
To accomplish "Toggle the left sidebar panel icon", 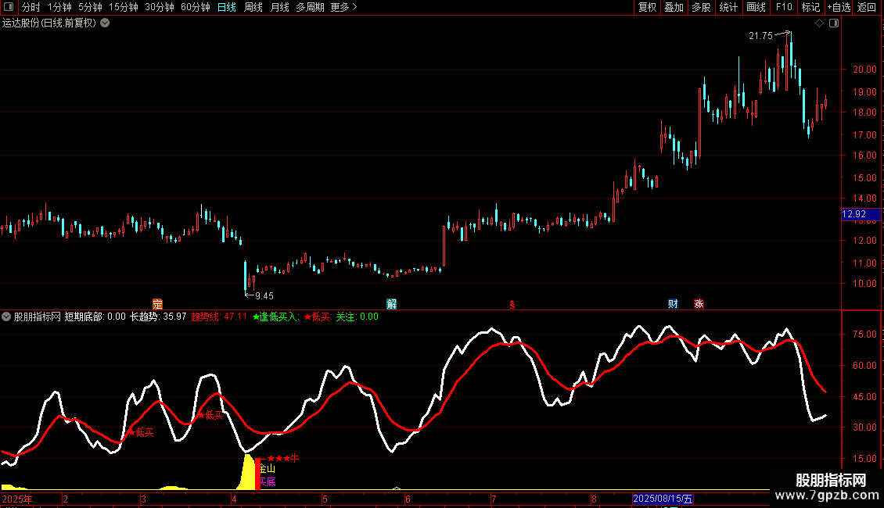I will [9, 7].
